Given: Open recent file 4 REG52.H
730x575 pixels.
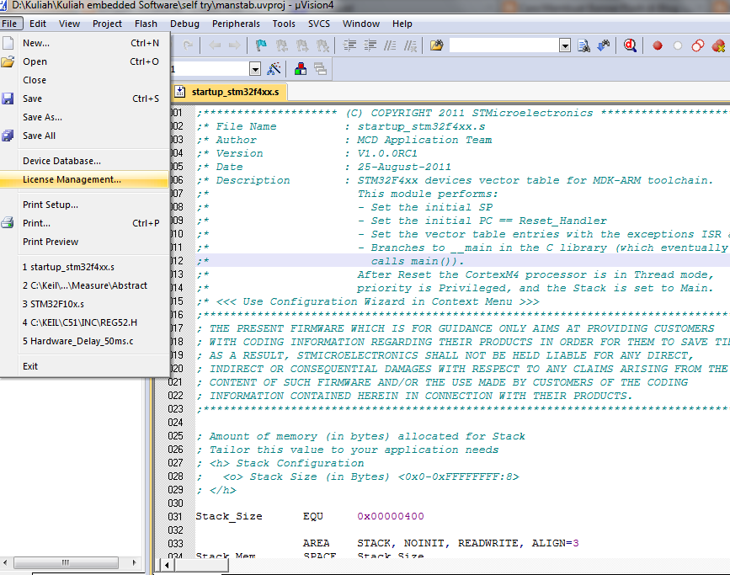Looking at the screenshot, I should pos(85,322).
